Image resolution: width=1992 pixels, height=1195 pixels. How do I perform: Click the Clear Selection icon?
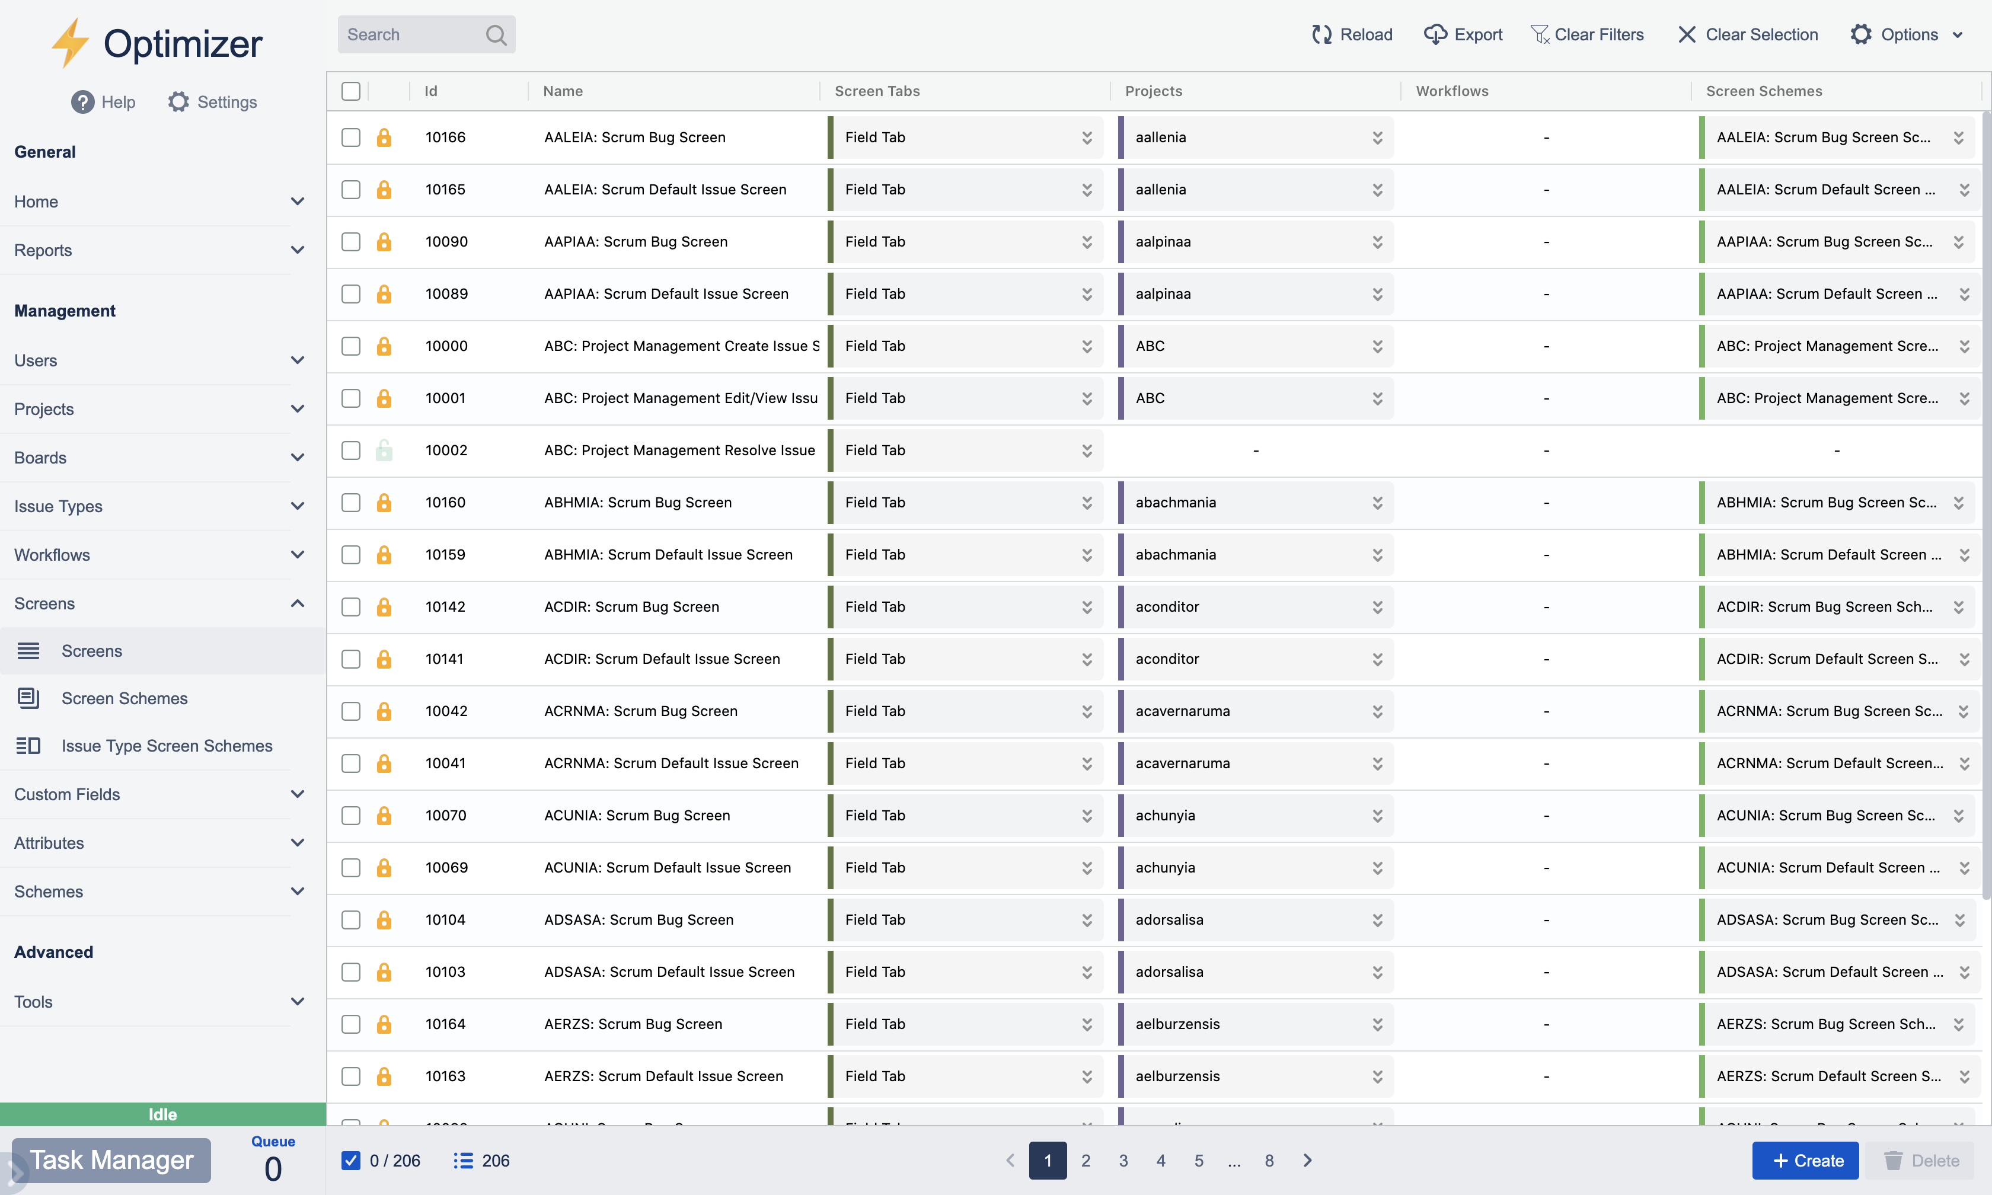pos(1687,34)
